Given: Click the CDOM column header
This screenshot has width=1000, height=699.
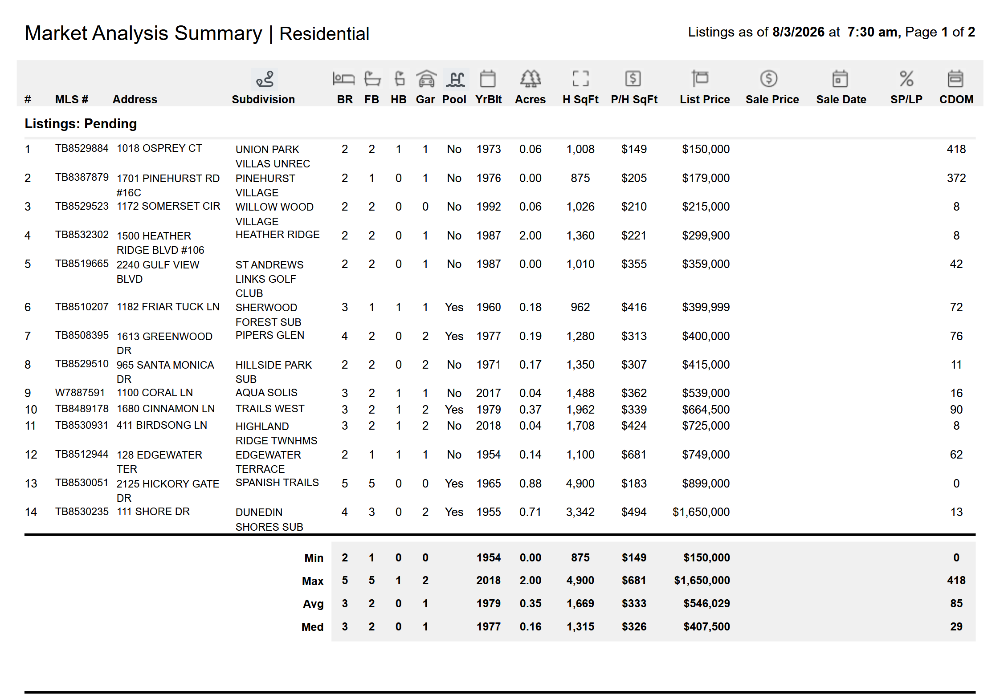Looking at the screenshot, I should click(956, 99).
